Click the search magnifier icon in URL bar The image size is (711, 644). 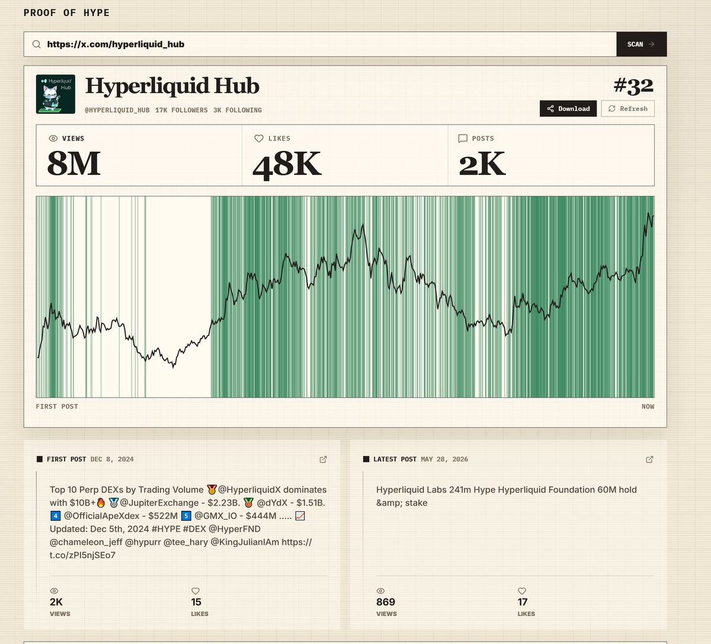(x=37, y=44)
